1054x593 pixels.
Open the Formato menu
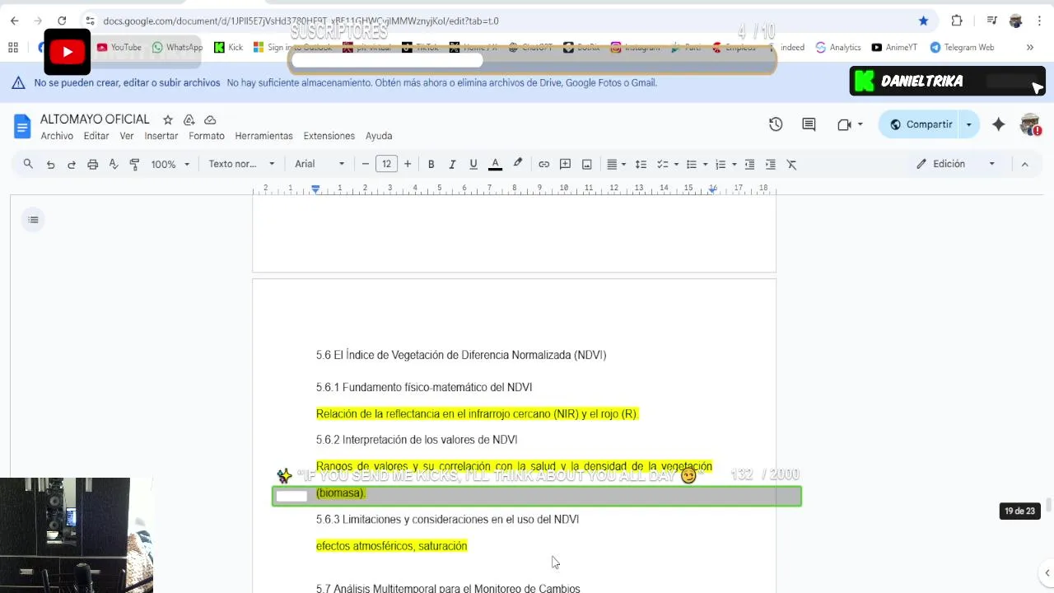[207, 136]
